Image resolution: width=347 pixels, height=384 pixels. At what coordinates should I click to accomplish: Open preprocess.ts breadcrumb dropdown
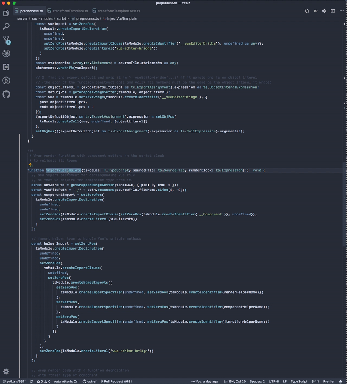tap(85, 18)
